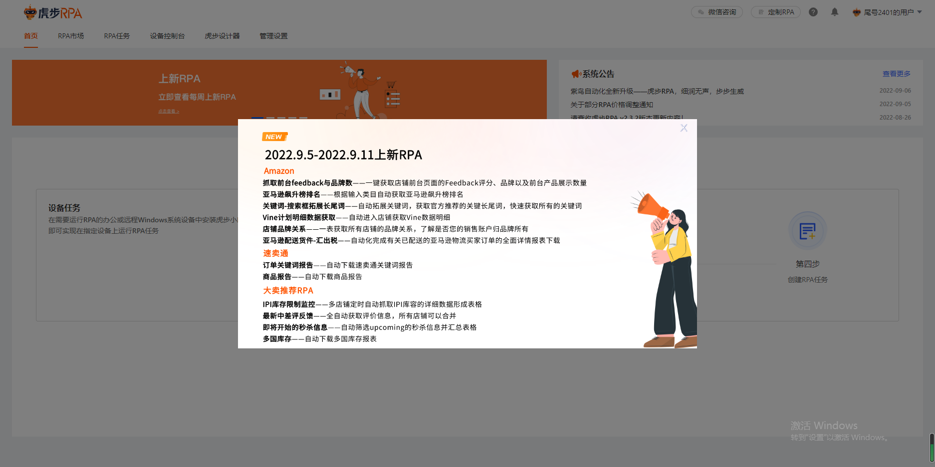Open announcement 关于部分RPA价格调整通知
Image resolution: width=935 pixels, height=467 pixels.
pos(612,105)
